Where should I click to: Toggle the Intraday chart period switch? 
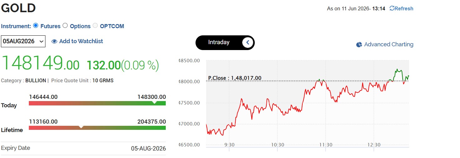point(225,43)
